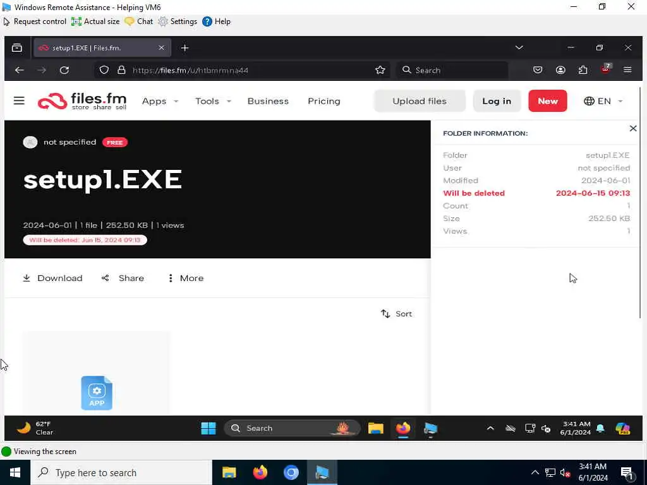Click the FREE badge
Viewport: 647px width, 485px height.
(115, 142)
